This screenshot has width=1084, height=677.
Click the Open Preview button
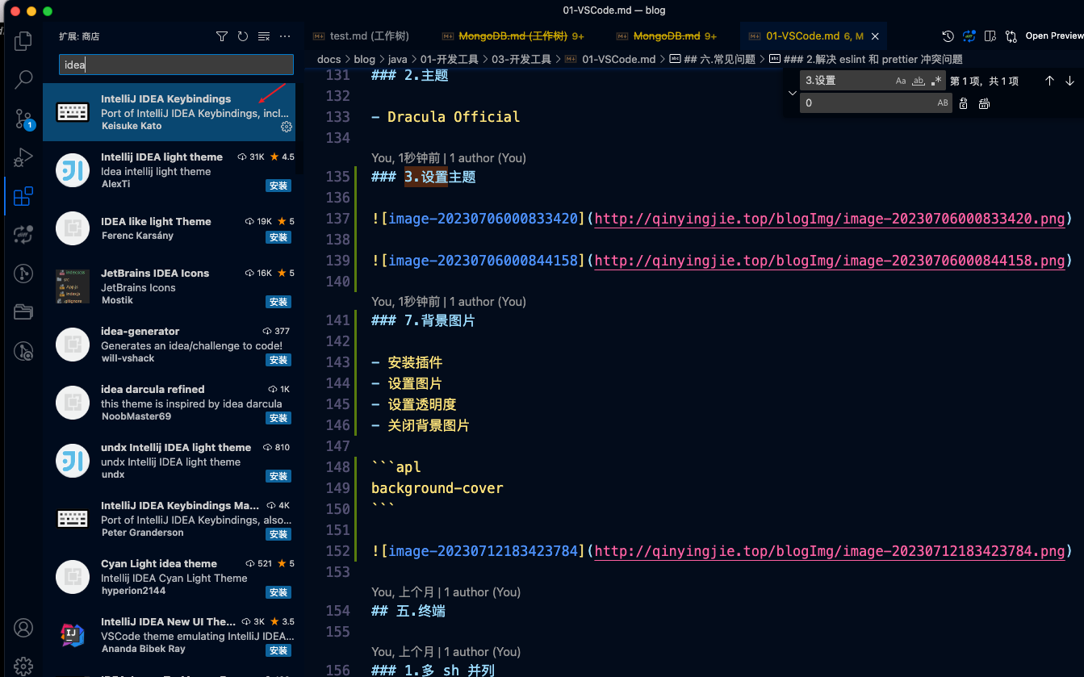click(x=1054, y=36)
